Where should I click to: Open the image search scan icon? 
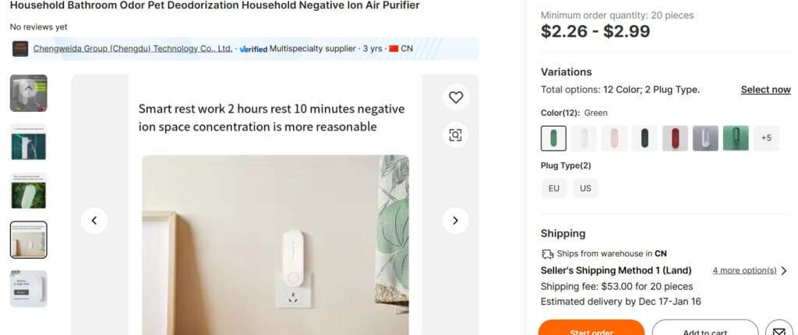tap(456, 135)
